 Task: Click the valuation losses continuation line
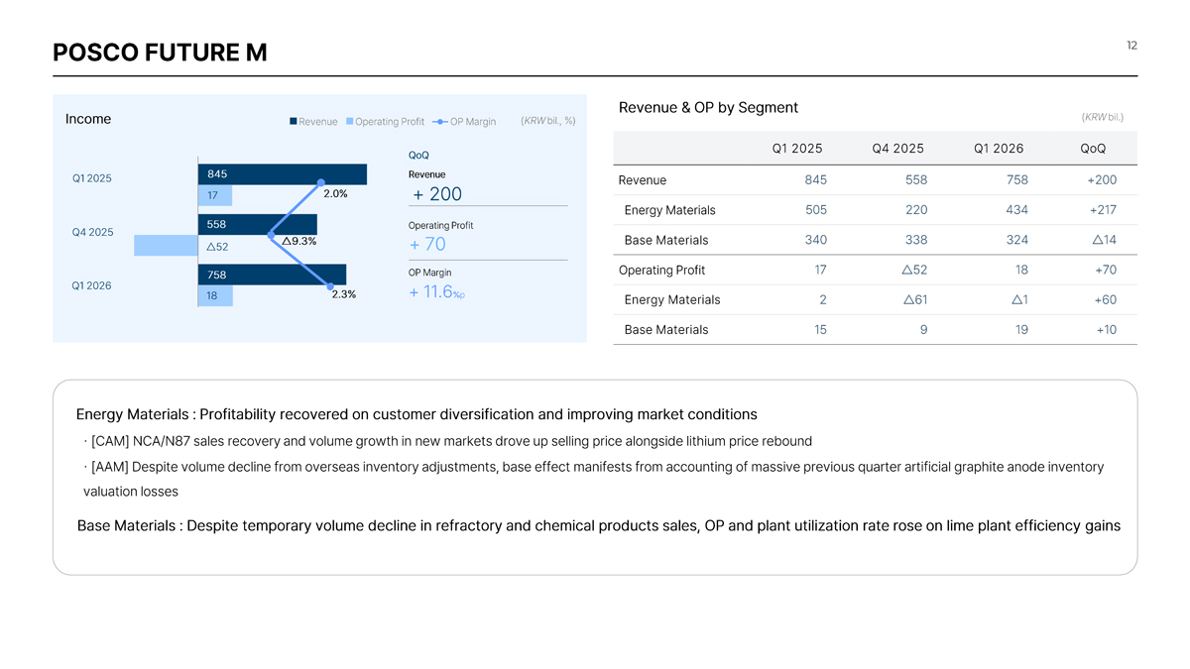click(131, 492)
